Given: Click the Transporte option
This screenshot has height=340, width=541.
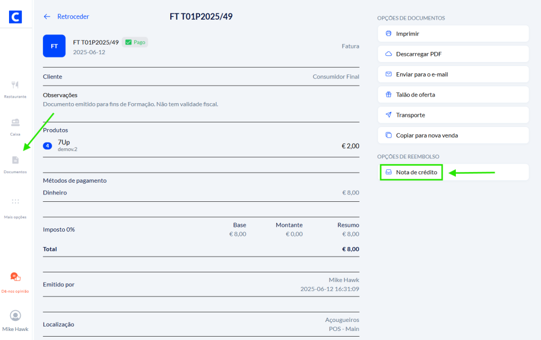Looking at the screenshot, I should pyautogui.click(x=453, y=115).
